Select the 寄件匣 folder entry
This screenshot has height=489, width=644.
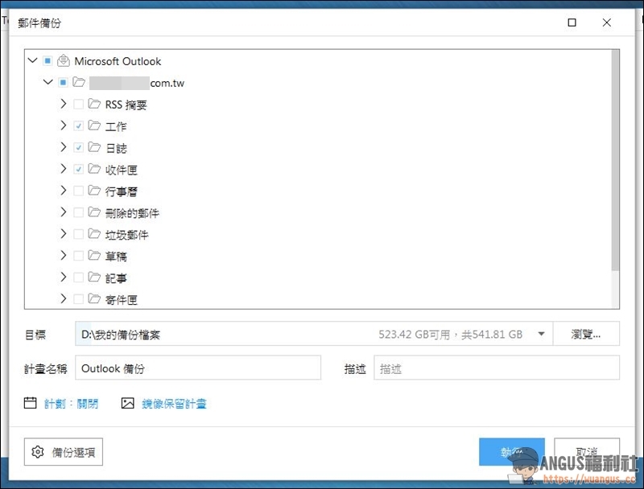pos(121,300)
